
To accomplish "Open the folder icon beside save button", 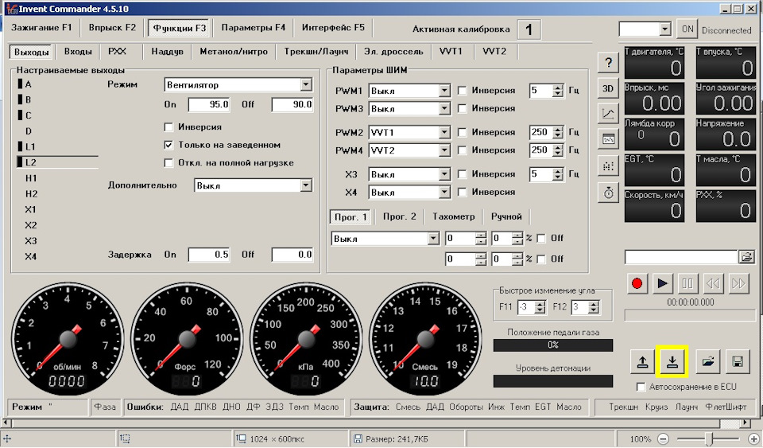I will [707, 362].
